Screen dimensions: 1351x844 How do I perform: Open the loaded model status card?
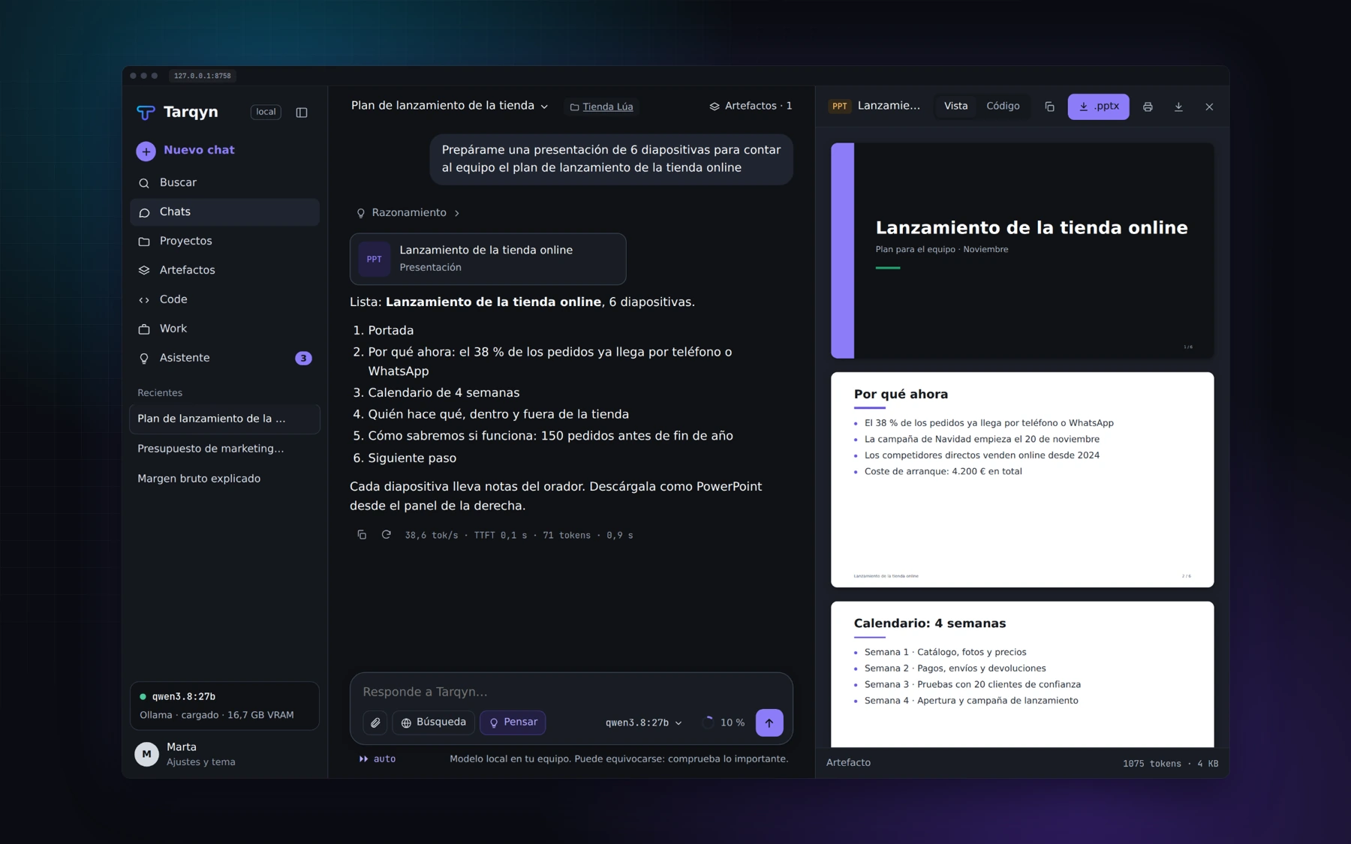tap(224, 705)
